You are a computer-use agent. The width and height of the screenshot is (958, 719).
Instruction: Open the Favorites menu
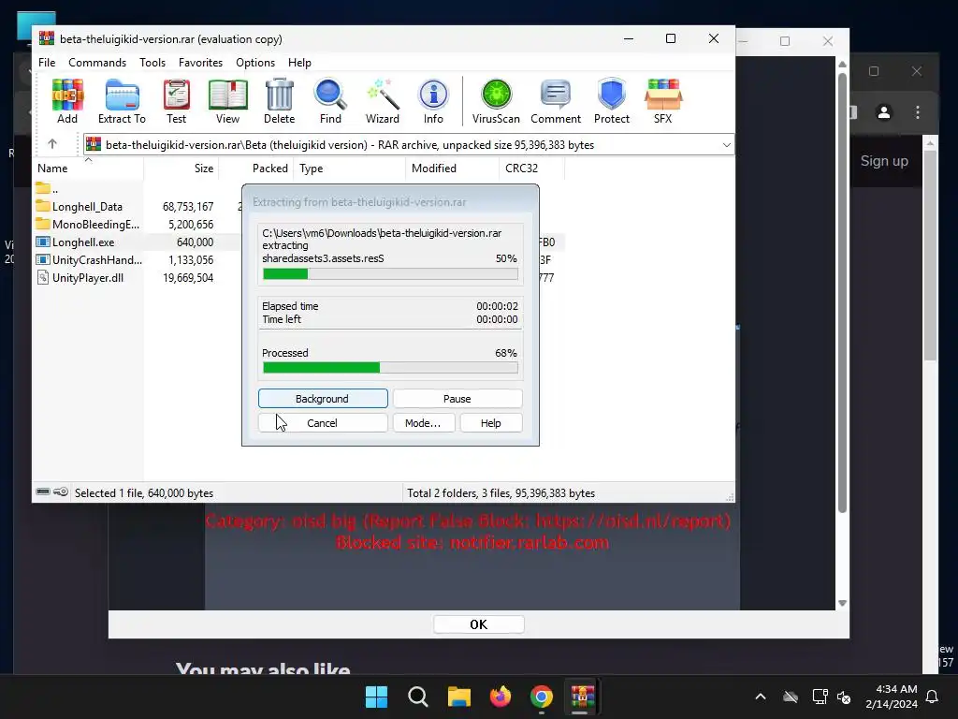pos(200,63)
